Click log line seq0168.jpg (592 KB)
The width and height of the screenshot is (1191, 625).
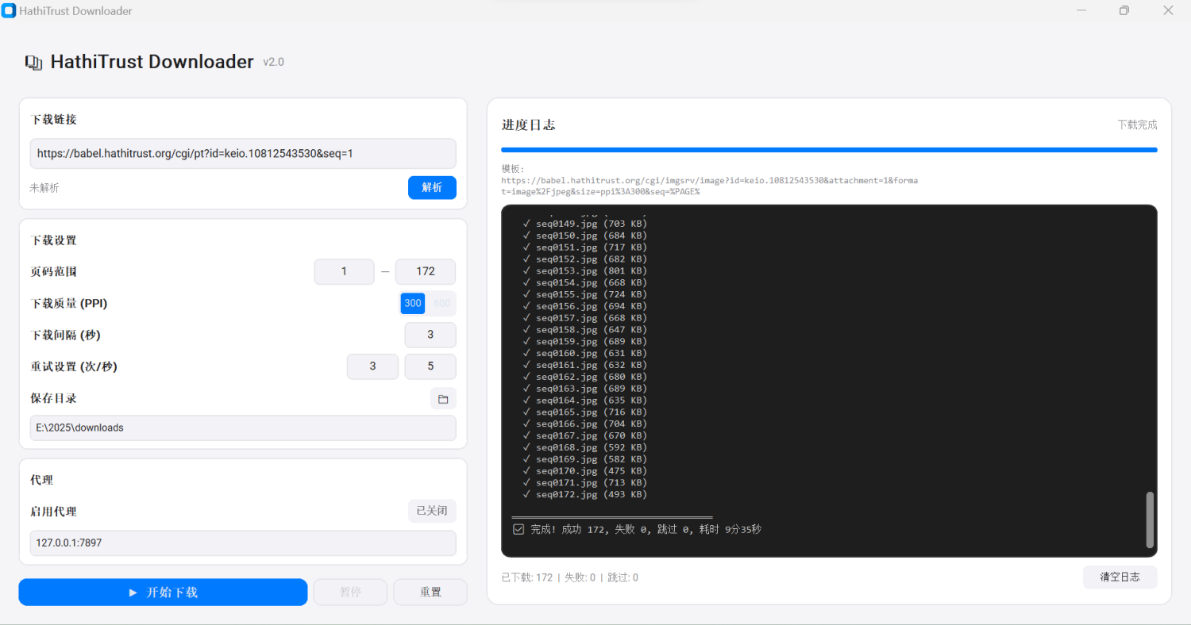pos(585,448)
